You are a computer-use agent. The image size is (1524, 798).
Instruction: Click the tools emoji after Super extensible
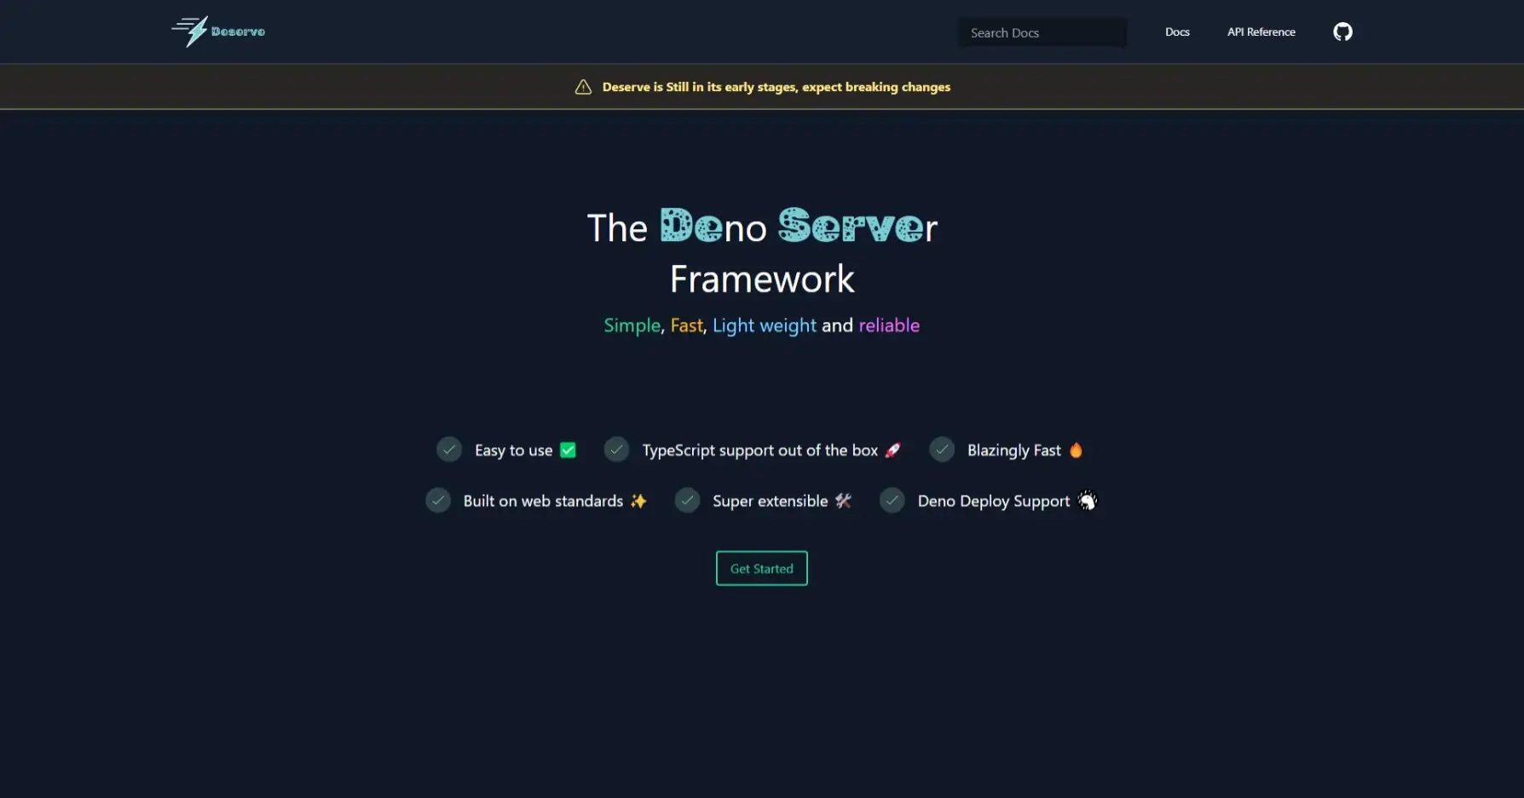click(843, 501)
